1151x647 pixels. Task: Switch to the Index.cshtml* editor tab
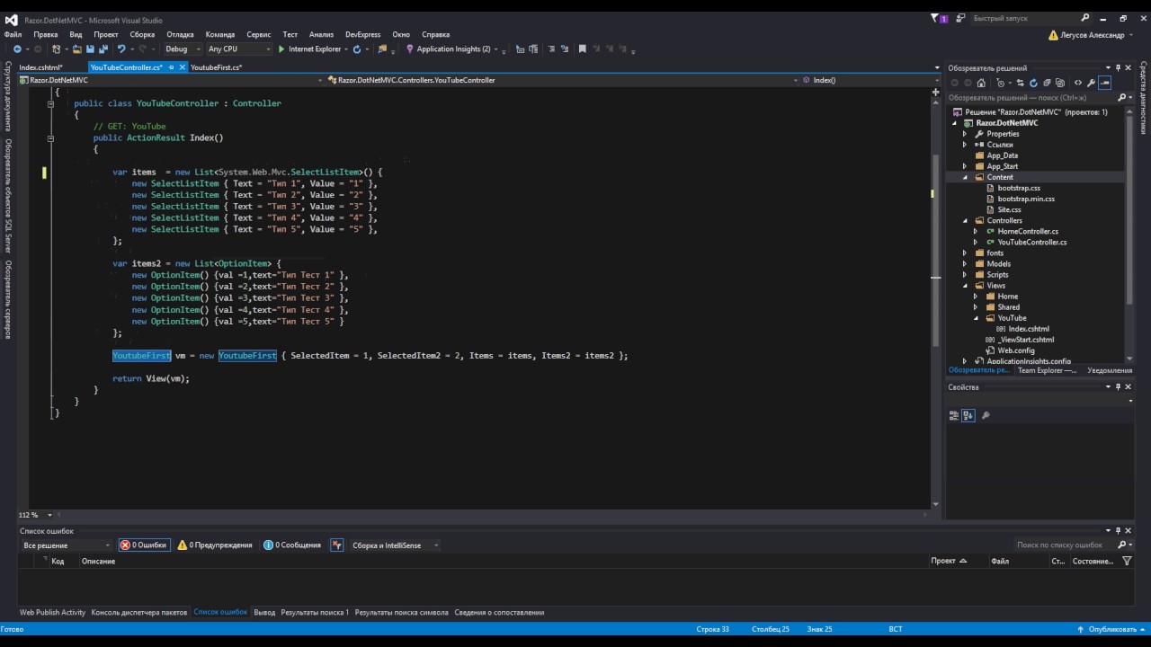[40, 67]
